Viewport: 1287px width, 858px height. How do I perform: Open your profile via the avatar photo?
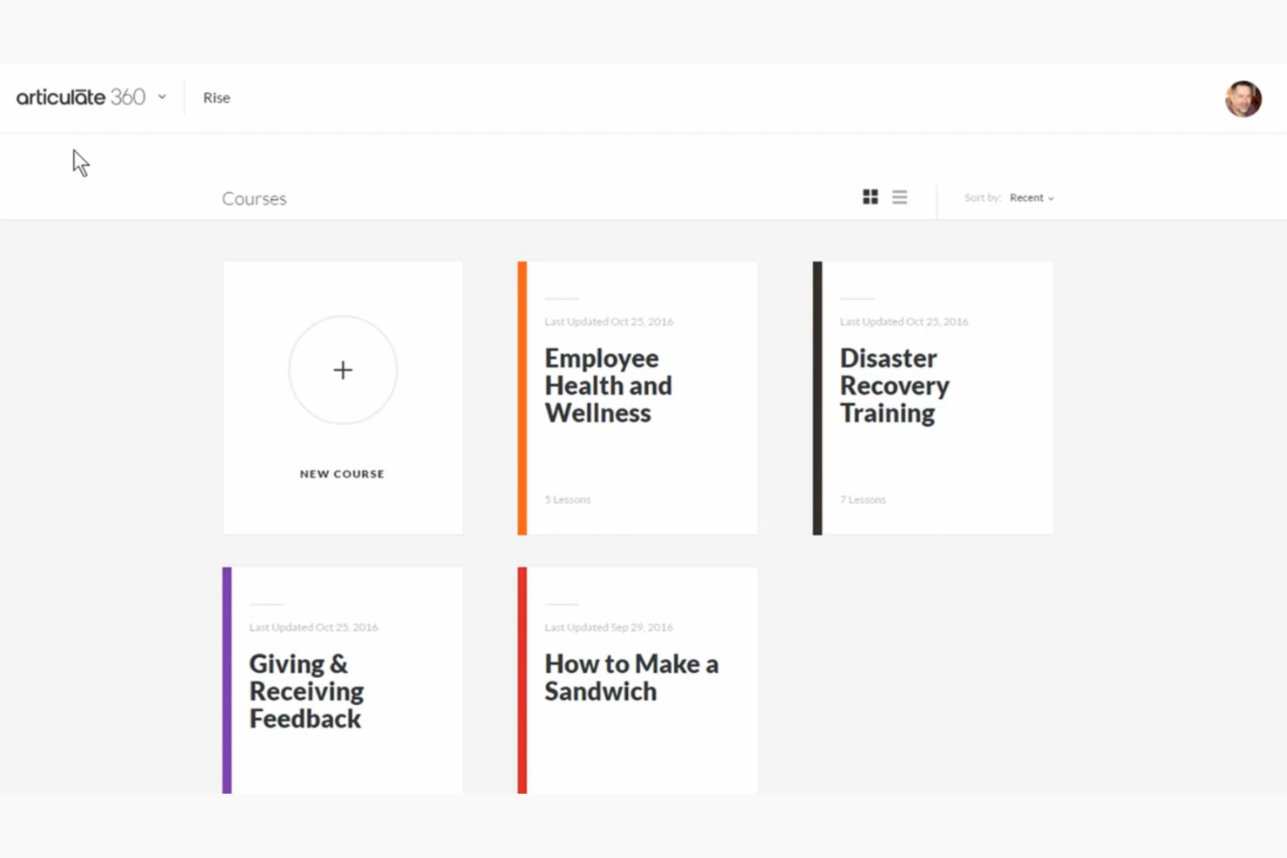(x=1243, y=98)
